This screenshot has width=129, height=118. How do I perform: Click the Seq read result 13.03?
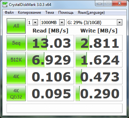coord(50,43)
